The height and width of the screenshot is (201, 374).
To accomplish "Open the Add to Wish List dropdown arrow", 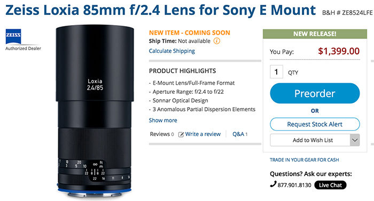I will pyautogui.click(x=355, y=140).
